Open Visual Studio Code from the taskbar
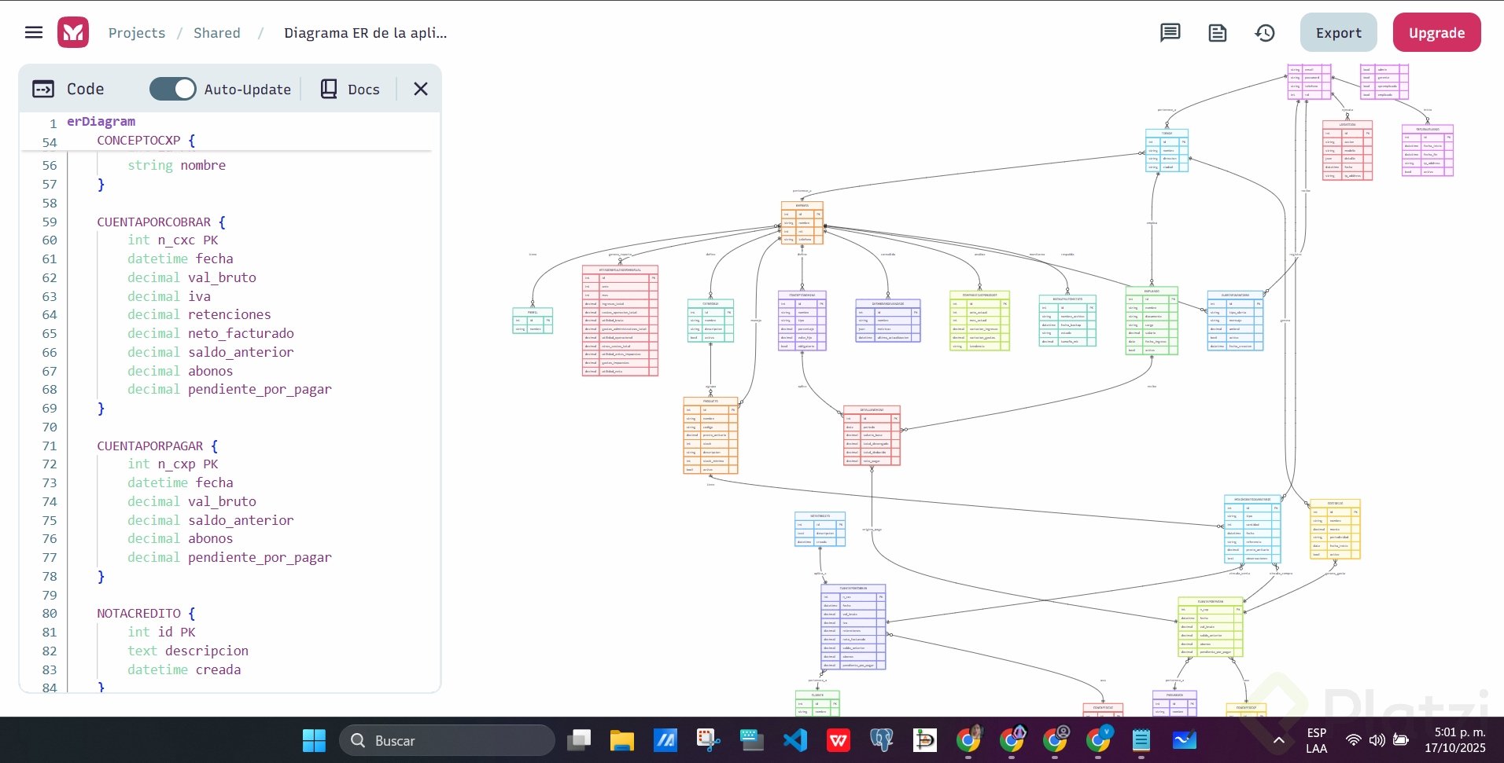Viewport: 1504px width, 763px height. point(795,740)
